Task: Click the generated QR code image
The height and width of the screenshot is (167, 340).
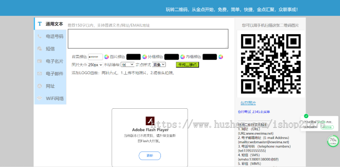Action: (271, 64)
